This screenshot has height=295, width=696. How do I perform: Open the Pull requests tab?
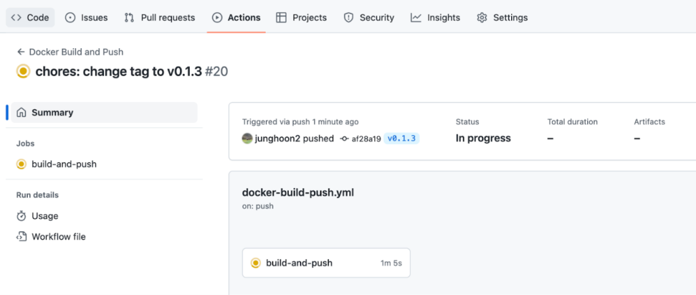160,18
